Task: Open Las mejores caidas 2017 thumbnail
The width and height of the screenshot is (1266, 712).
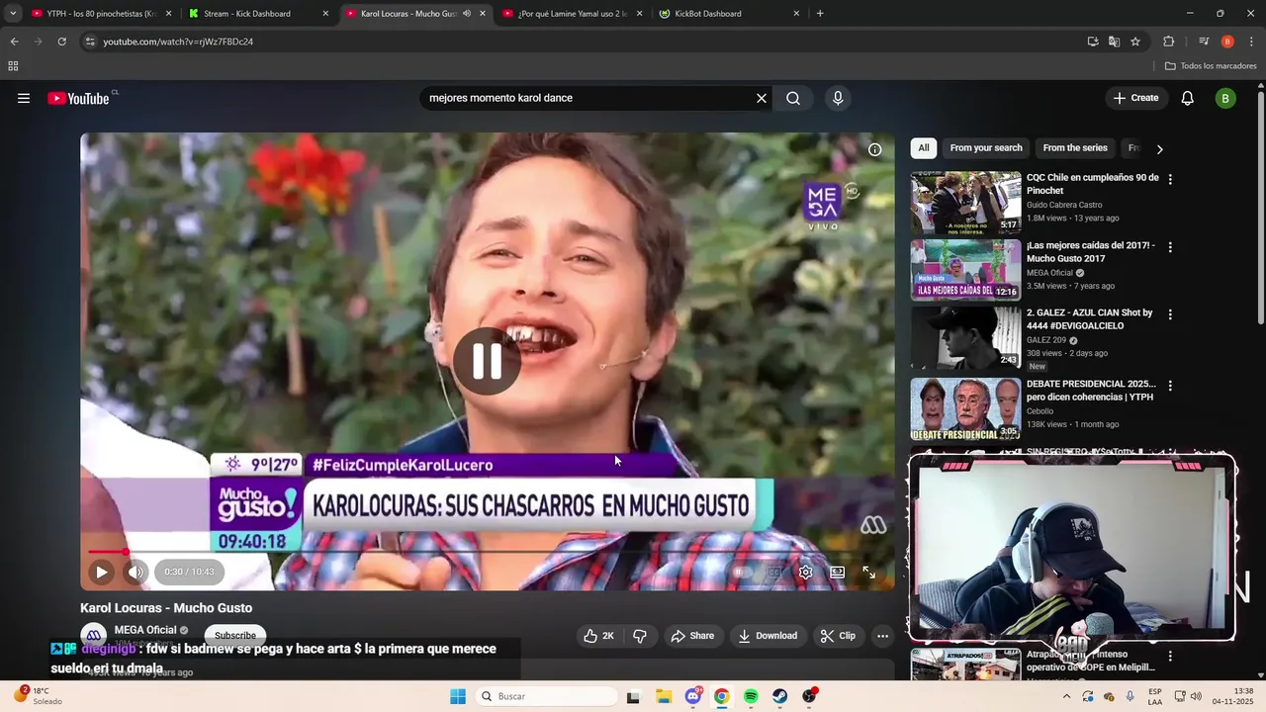Action: [x=965, y=270]
